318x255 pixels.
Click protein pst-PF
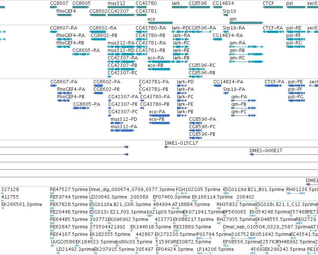pos(295,89)
